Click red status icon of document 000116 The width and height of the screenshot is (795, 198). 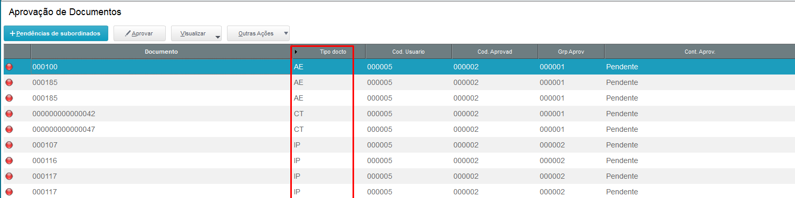click(9, 160)
